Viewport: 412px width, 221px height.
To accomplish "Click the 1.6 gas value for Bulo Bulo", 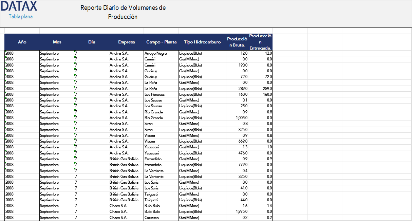I will pyautogui.click(x=245, y=206).
